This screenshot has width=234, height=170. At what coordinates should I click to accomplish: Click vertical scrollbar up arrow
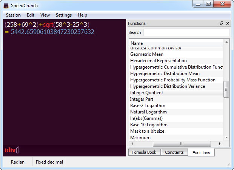tap(226, 42)
